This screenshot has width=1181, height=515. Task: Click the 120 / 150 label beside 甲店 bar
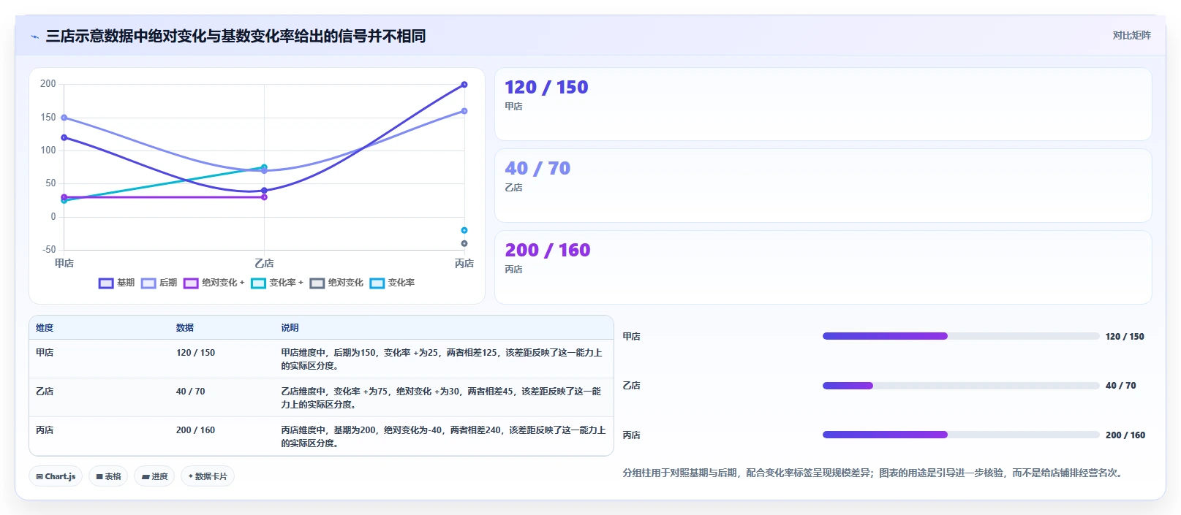click(x=1125, y=337)
